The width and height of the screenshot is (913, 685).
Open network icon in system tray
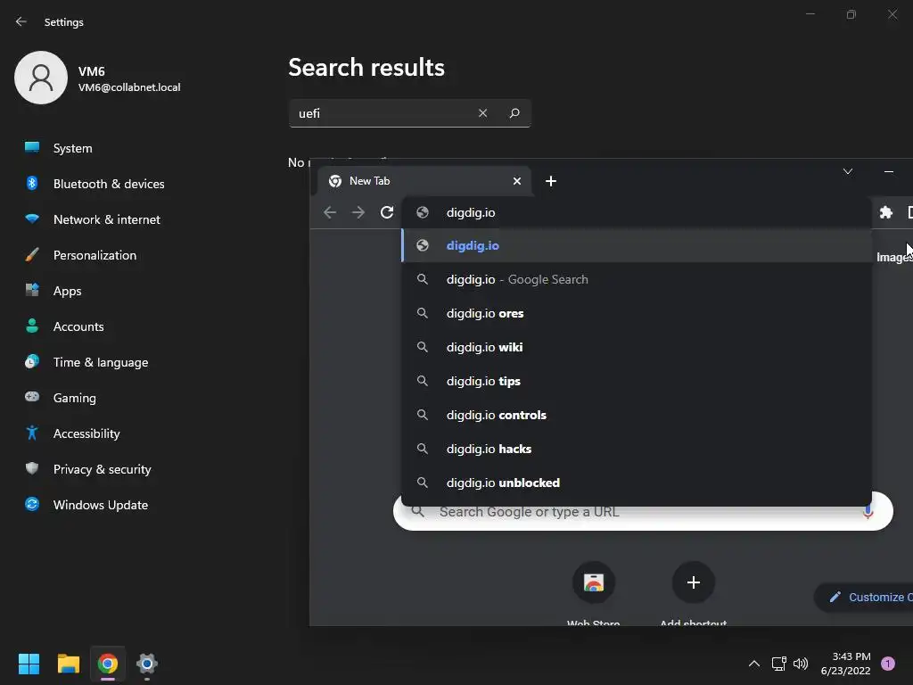tap(778, 664)
